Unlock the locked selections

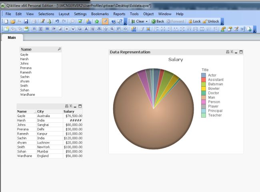point(211,21)
